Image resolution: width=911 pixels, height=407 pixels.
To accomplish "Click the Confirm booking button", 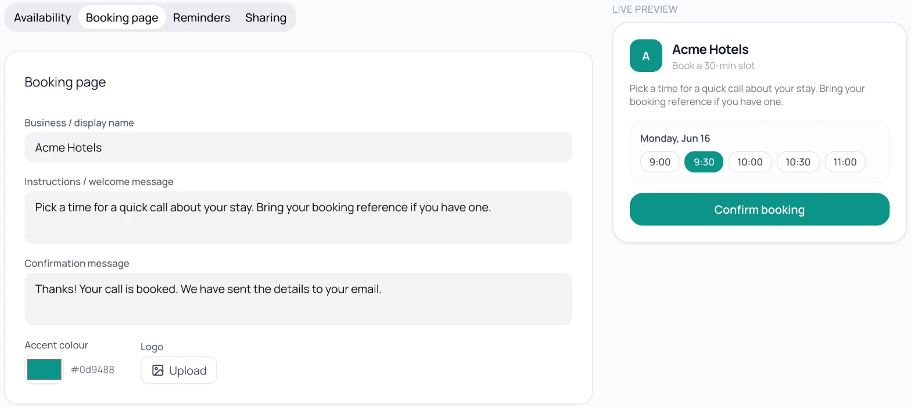I will [759, 210].
